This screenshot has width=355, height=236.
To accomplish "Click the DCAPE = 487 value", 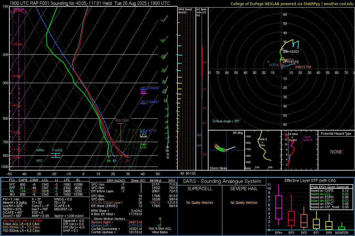I will 12,212.
